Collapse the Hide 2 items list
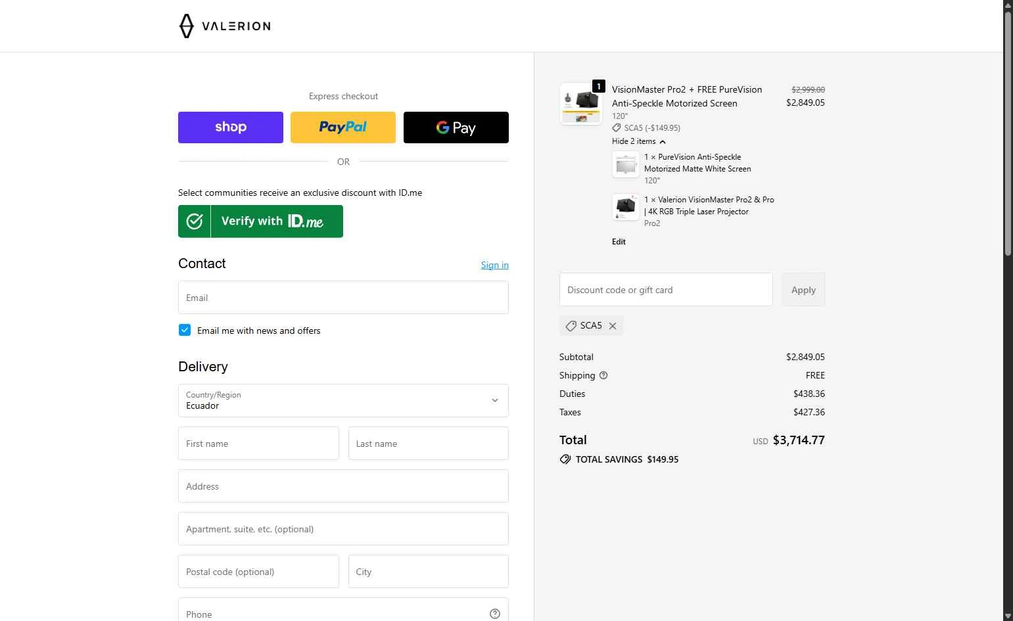The height and width of the screenshot is (621, 1013). [x=639, y=141]
